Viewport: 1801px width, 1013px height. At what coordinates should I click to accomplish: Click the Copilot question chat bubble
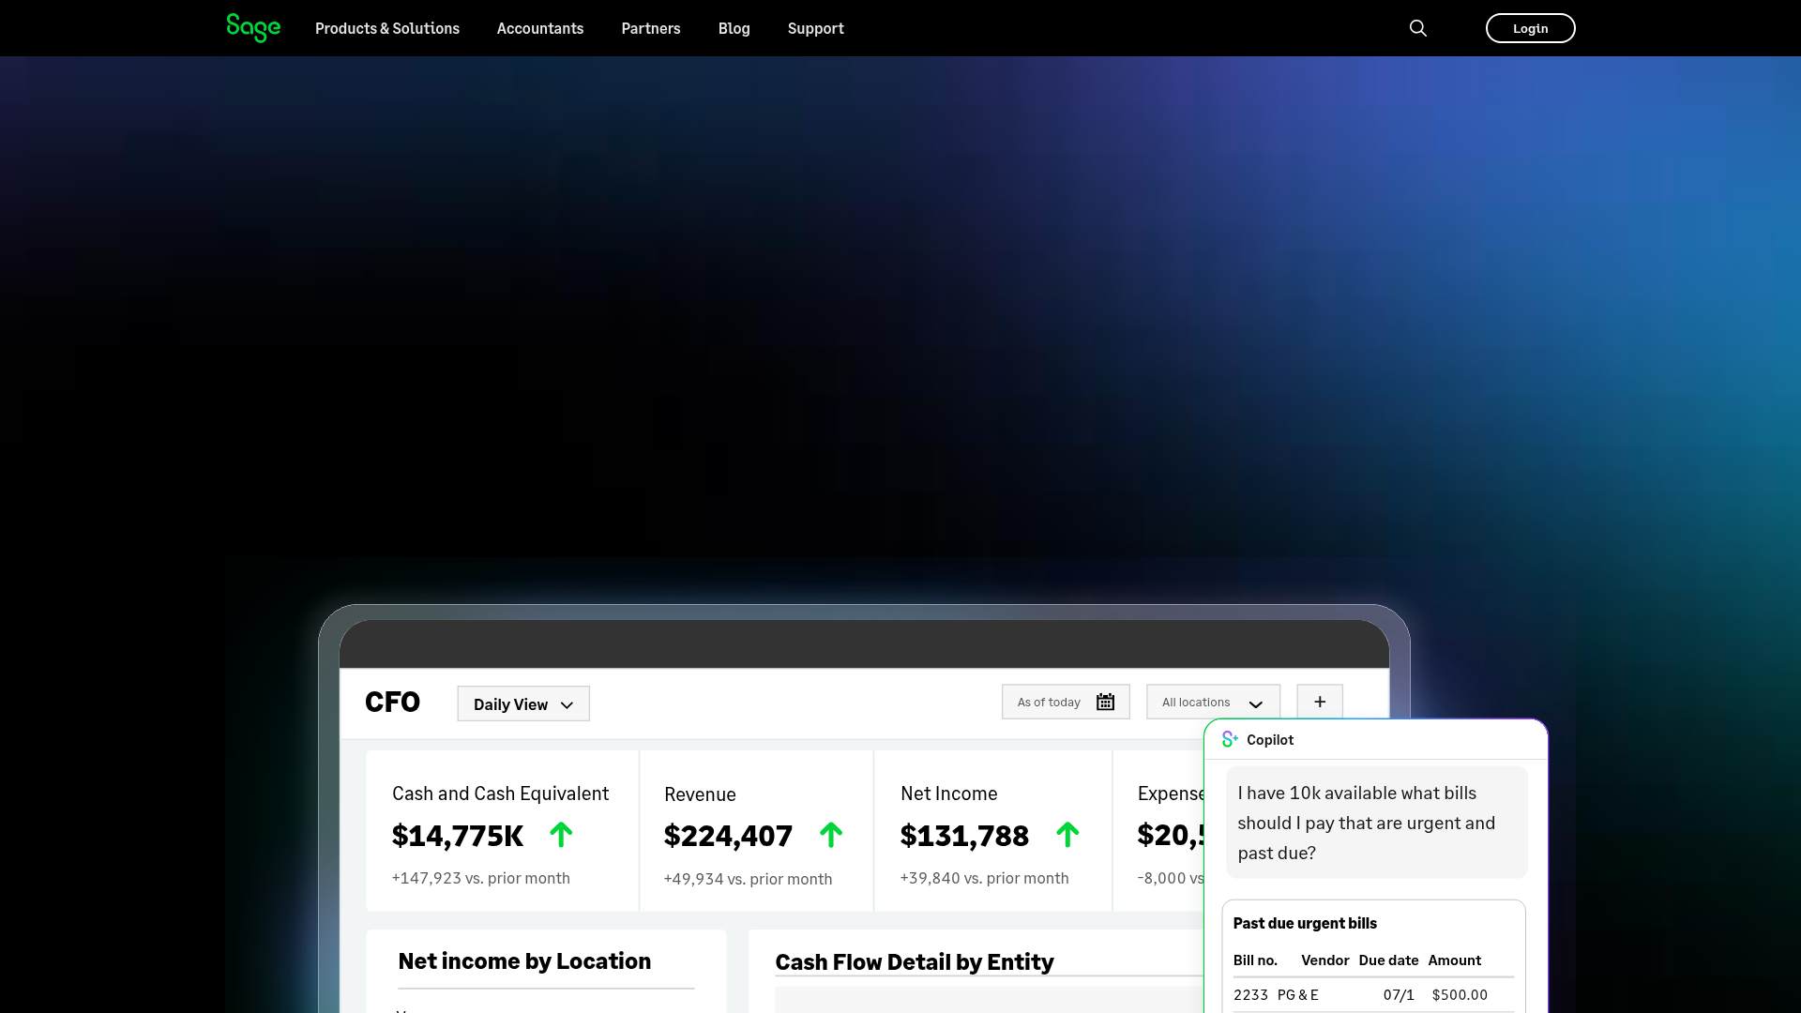click(x=1374, y=823)
